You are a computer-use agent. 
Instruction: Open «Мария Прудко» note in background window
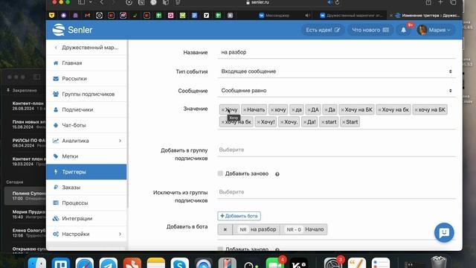tap(25, 214)
